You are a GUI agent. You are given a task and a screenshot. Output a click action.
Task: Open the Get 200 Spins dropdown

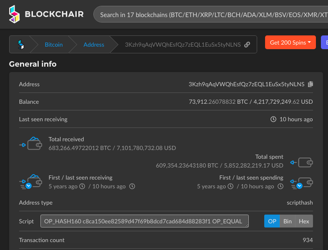tap(290, 42)
